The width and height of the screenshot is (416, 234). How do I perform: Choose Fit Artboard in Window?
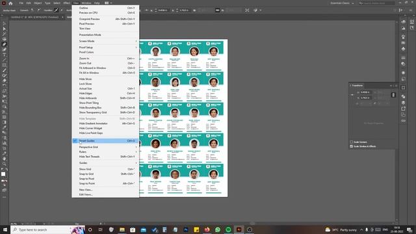[105, 68]
